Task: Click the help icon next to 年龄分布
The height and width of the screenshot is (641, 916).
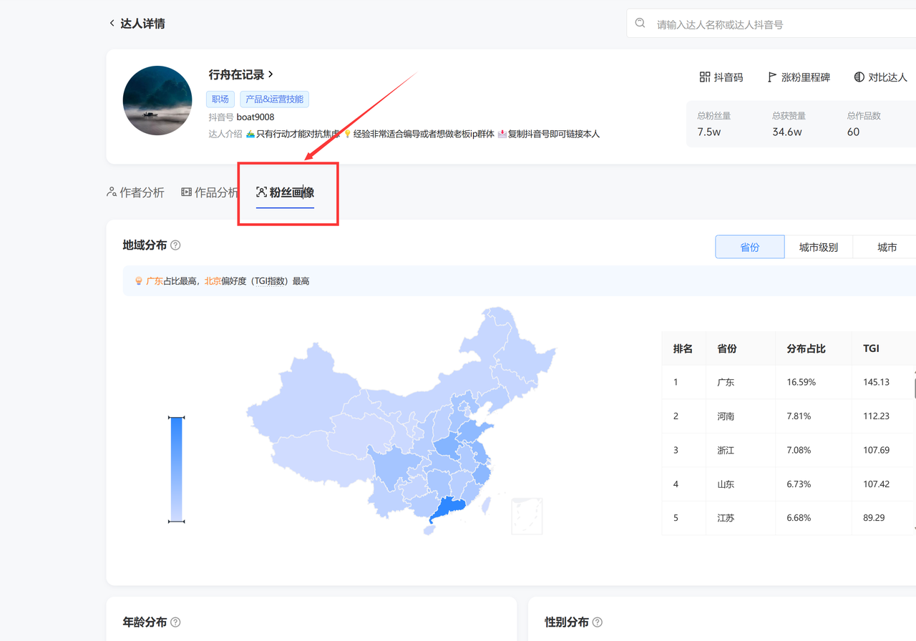Action: pos(175,622)
